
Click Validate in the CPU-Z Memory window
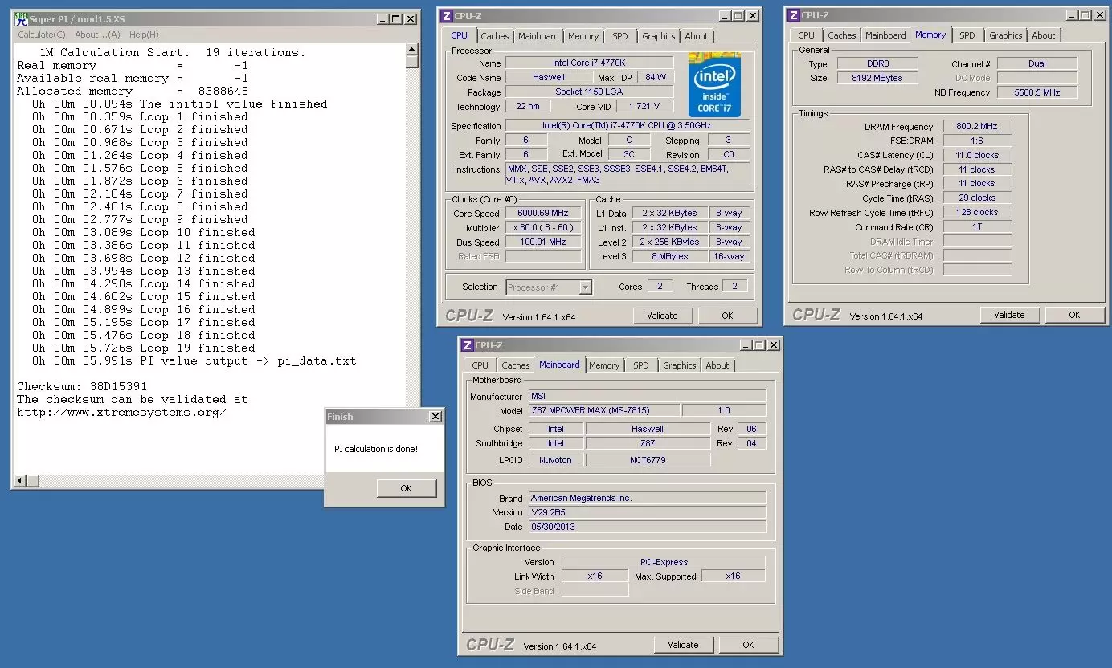click(1009, 315)
